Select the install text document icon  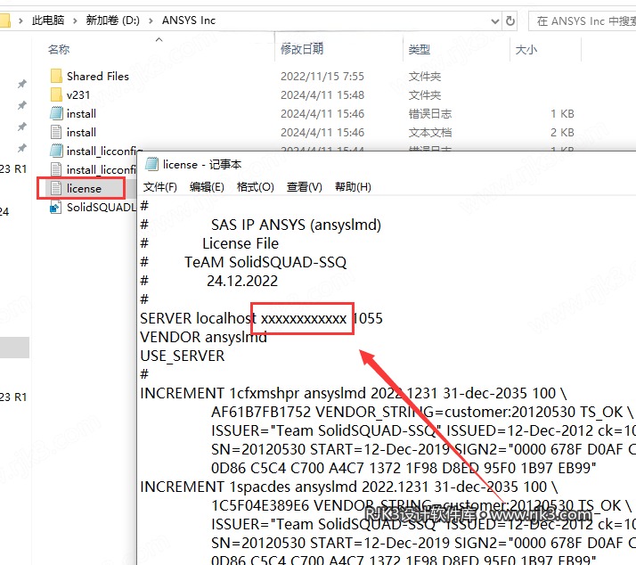pyautogui.click(x=56, y=132)
